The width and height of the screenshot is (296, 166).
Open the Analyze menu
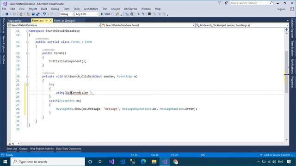pyautogui.click(x=115, y=9)
